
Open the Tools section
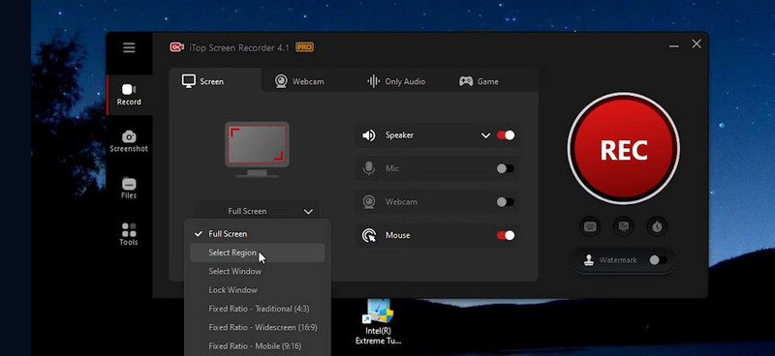(x=129, y=234)
